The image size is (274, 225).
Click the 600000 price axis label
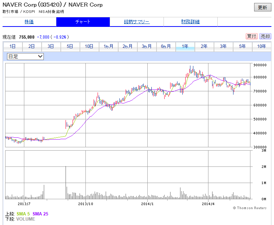260,105
